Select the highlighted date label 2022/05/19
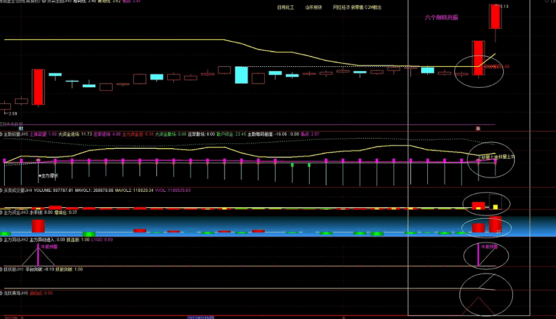Screen dimensions: 556x319 coord(201,318)
